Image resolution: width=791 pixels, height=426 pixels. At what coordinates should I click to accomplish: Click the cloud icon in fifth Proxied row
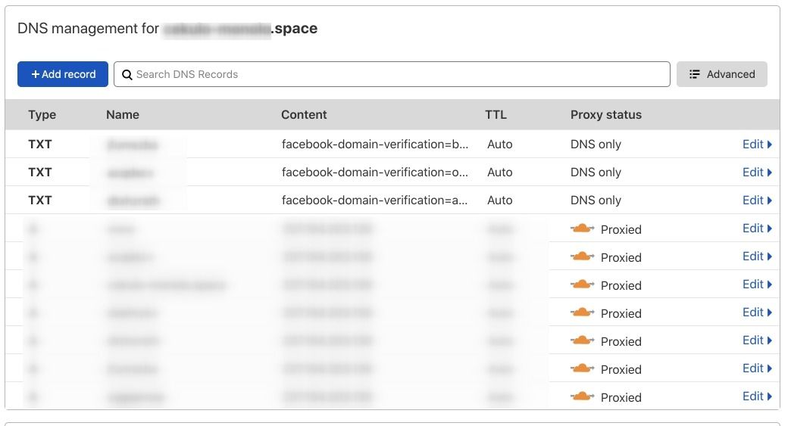[x=582, y=340]
